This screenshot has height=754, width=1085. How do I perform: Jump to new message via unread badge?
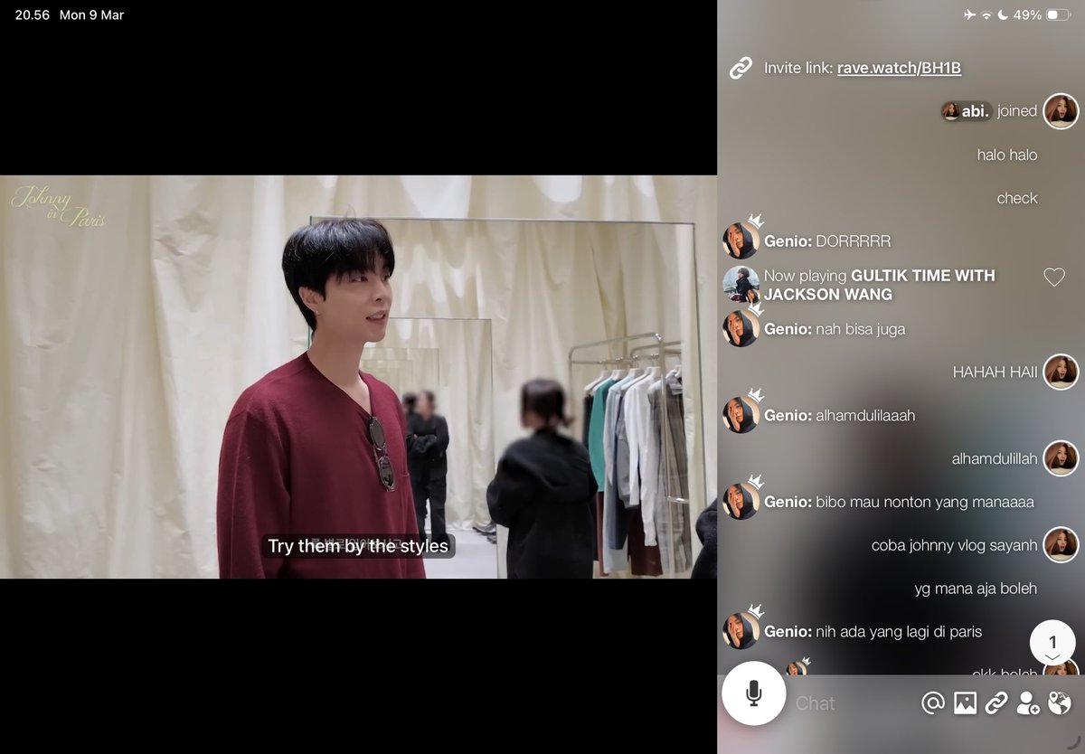1052,643
